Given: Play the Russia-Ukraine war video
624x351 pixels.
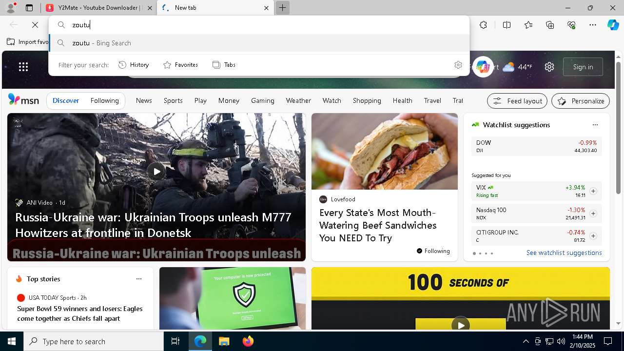Looking at the screenshot, I should click(x=156, y=171).
